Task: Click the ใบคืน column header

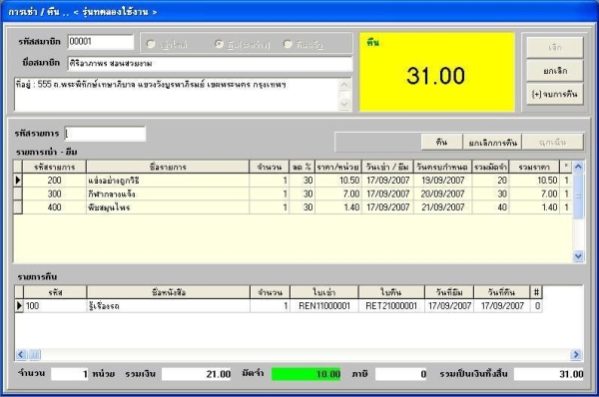Action: tap(391, 292)
